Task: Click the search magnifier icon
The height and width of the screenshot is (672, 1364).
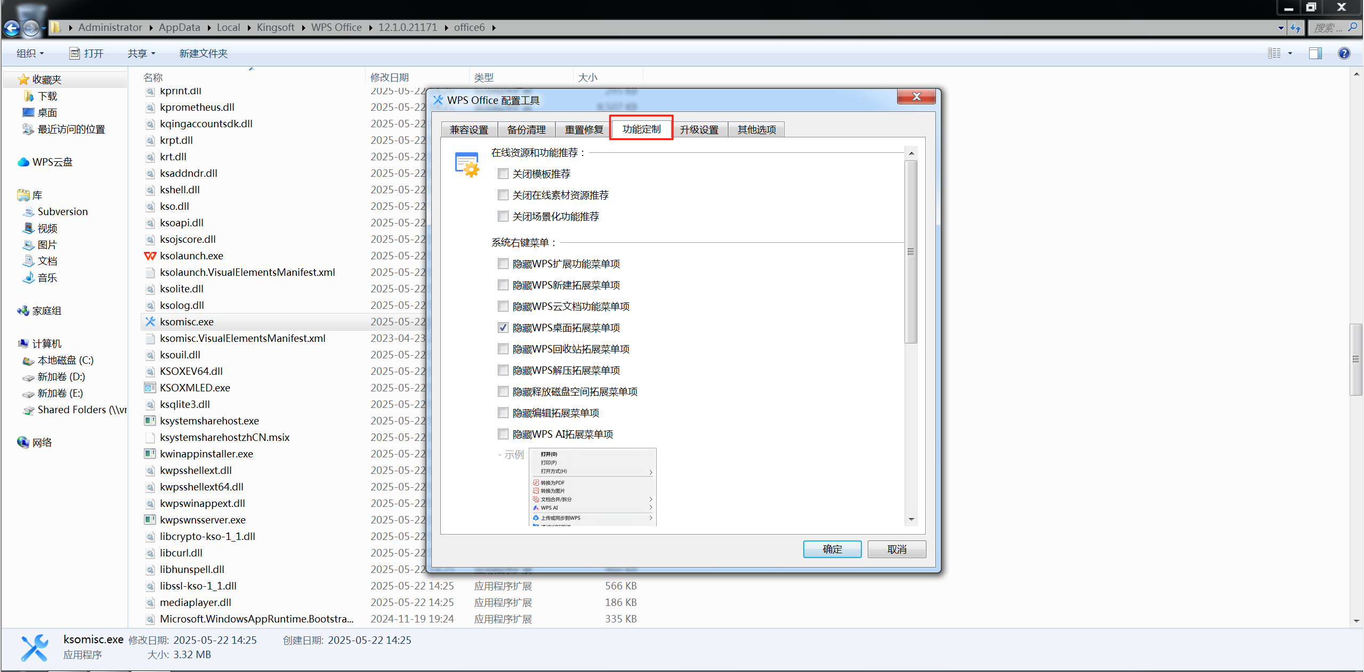Action: click(1353, 27)
